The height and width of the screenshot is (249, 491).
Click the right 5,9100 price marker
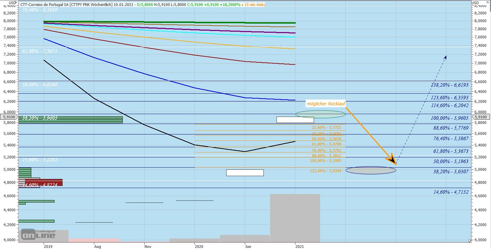tap(480, 117)
